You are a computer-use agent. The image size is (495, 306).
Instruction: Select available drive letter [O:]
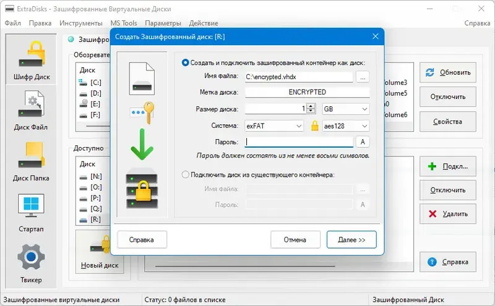92,187
